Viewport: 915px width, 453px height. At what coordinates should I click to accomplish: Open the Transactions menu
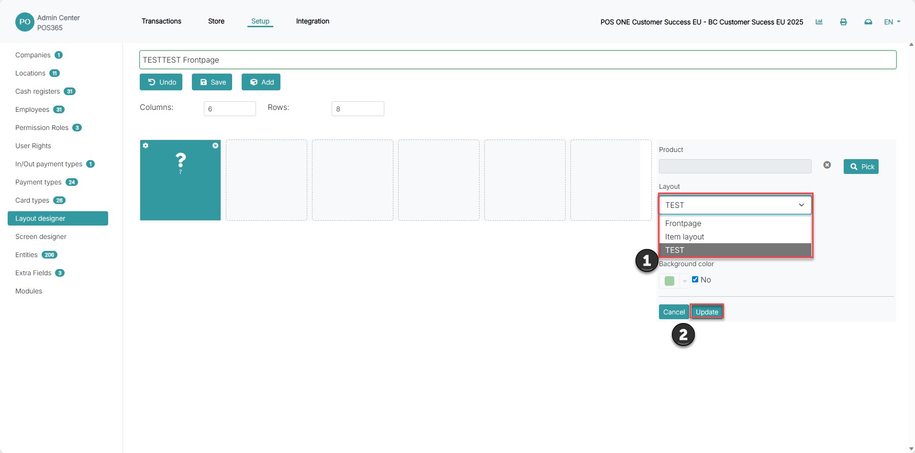[161, 21]
